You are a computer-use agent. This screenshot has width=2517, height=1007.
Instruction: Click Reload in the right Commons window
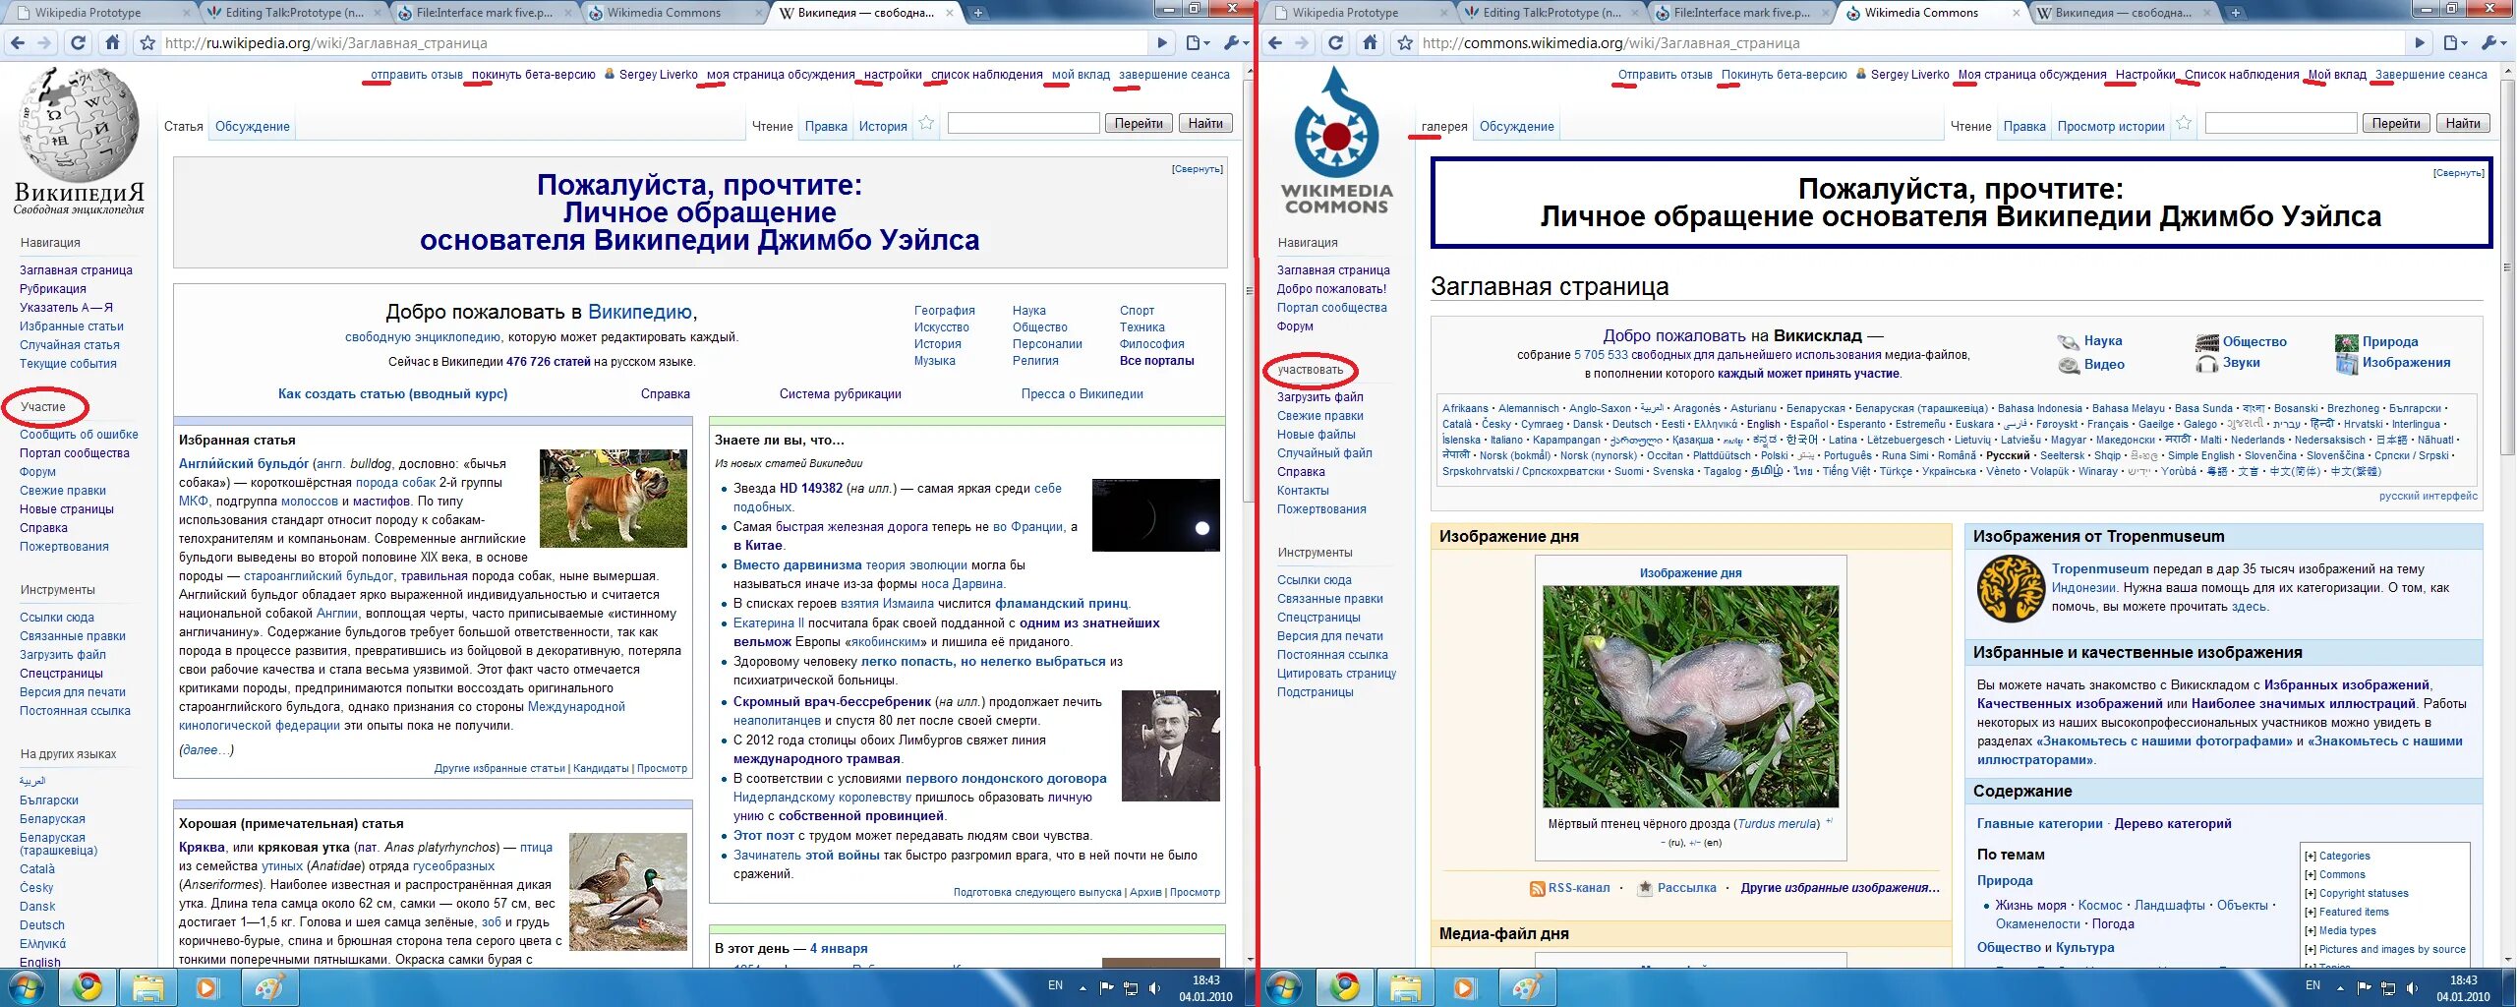[x=1335, y=43]
